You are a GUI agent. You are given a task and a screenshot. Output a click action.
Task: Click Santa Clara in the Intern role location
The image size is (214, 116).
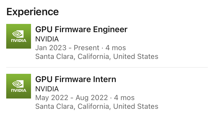point(54,106)
